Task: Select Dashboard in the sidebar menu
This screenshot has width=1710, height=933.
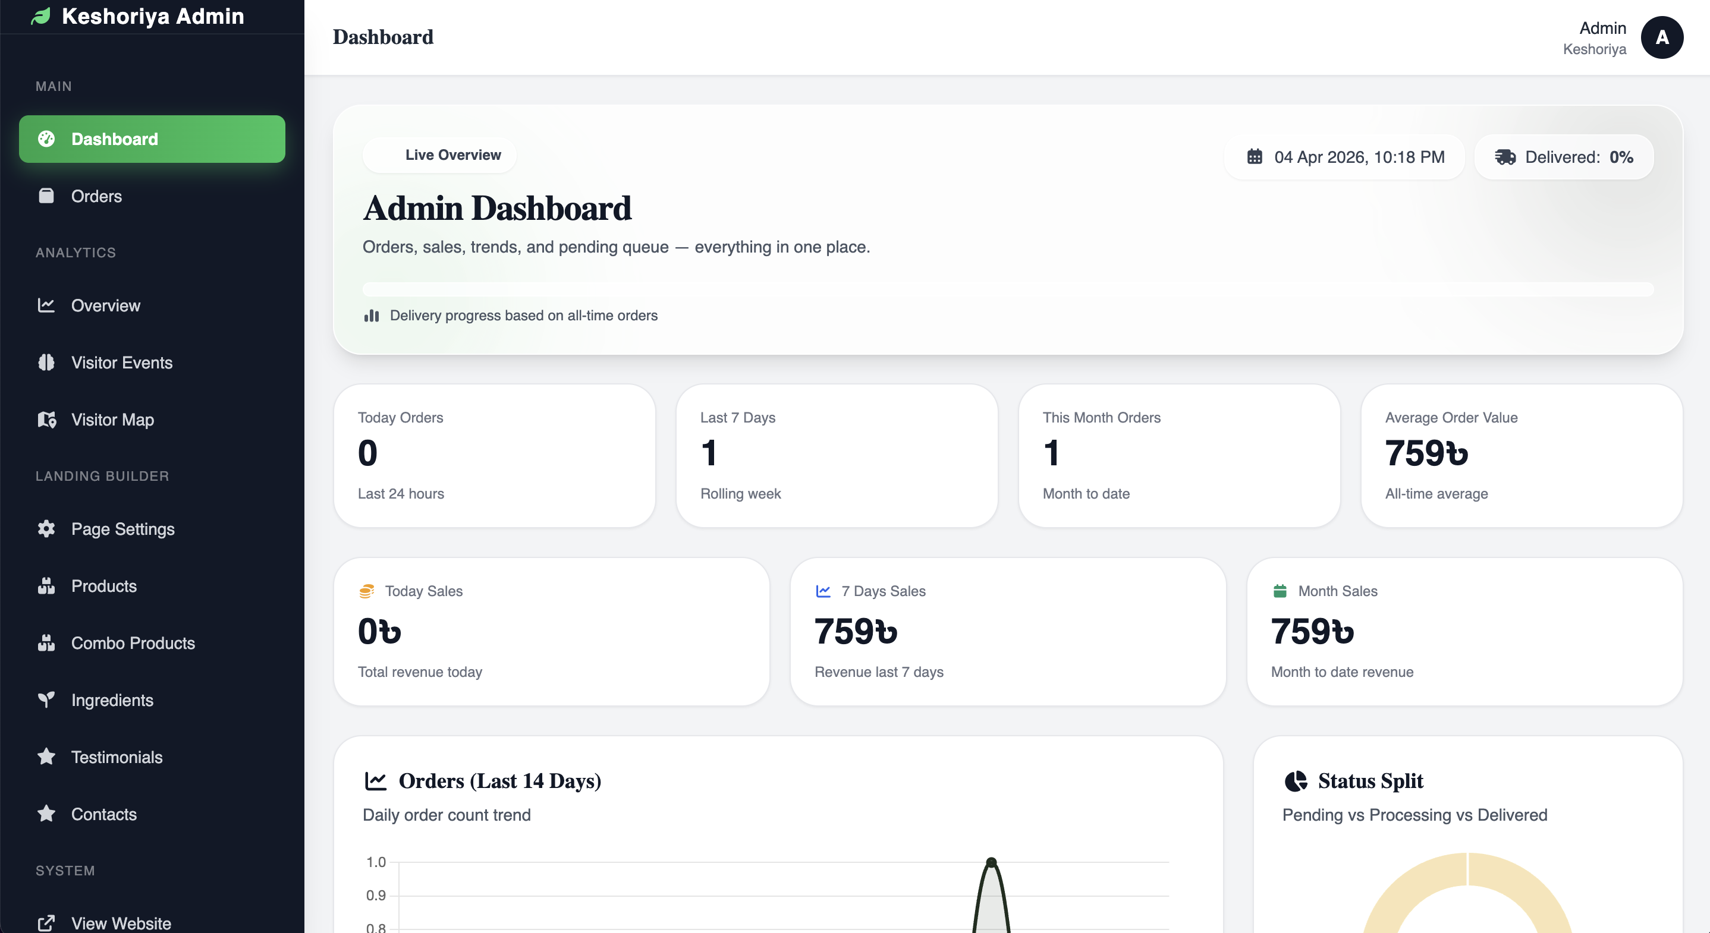Action: [x=152, y=138]
